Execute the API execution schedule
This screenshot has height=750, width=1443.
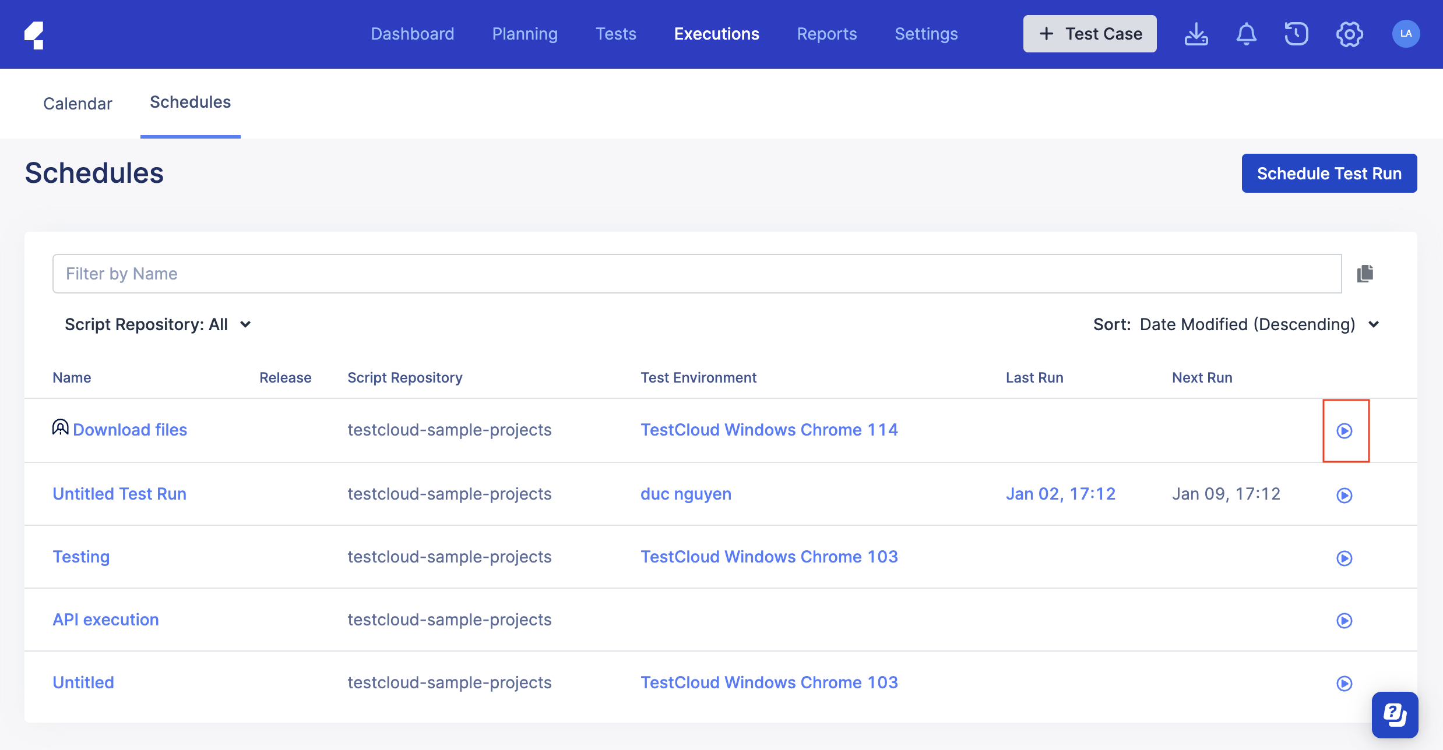click(1345, 621)
